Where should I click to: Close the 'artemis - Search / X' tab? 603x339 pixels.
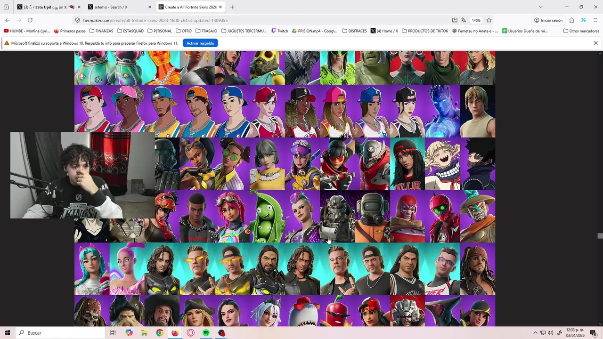pos(149,7)
